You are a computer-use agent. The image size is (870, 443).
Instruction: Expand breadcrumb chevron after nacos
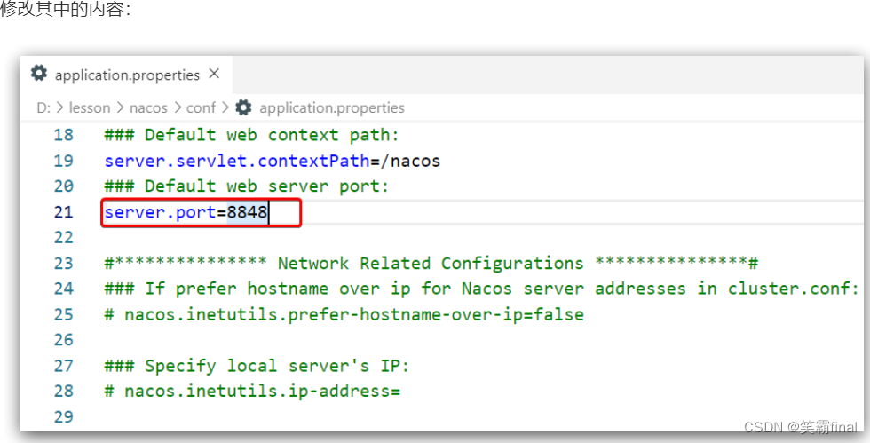[x=177, y=107]
